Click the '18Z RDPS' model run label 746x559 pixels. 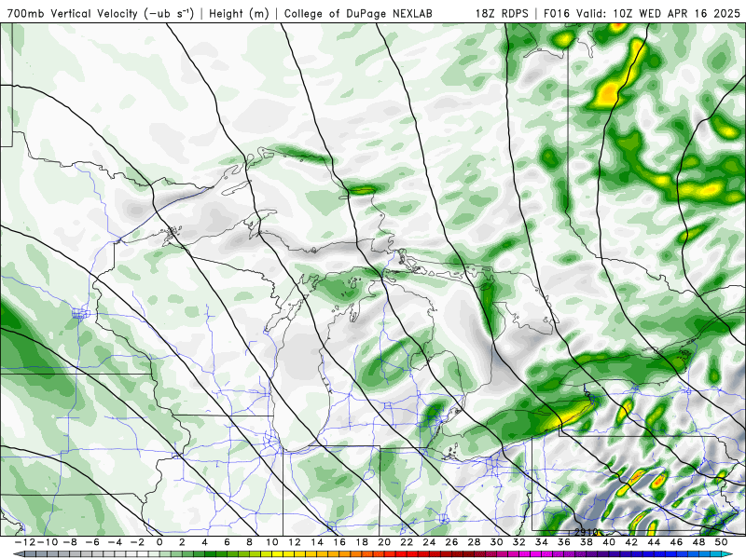502,14
